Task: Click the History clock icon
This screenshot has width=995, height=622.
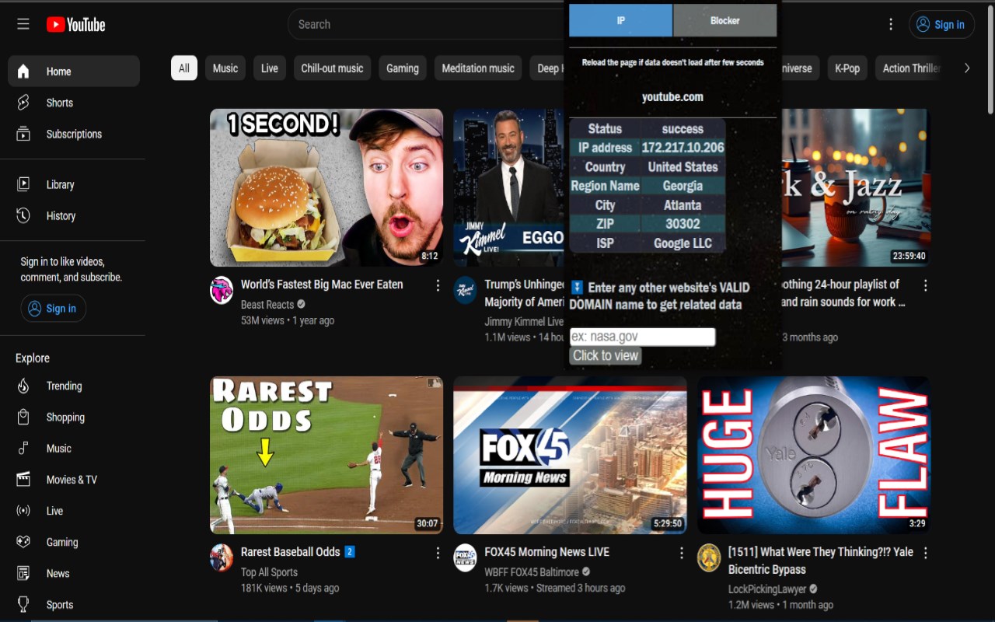Action: 23,215
